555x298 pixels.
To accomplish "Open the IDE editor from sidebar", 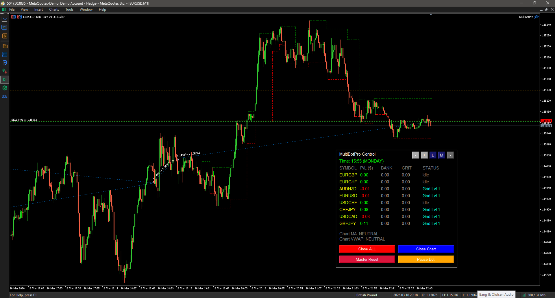I will pos(5,96).
